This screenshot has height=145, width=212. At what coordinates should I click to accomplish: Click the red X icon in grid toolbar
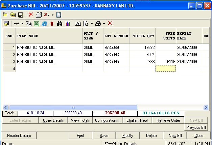coord(110,23)
